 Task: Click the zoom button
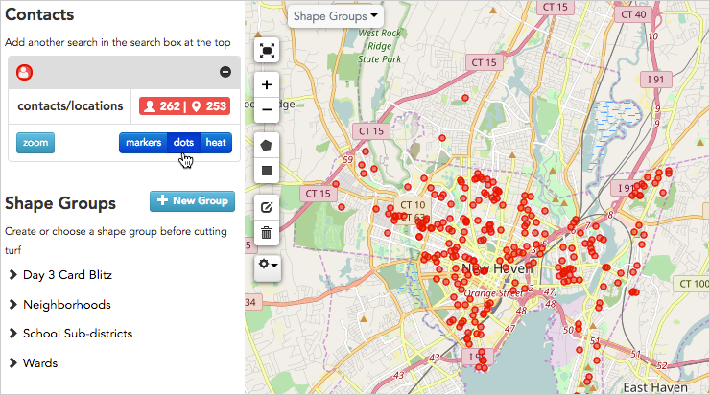35,143
